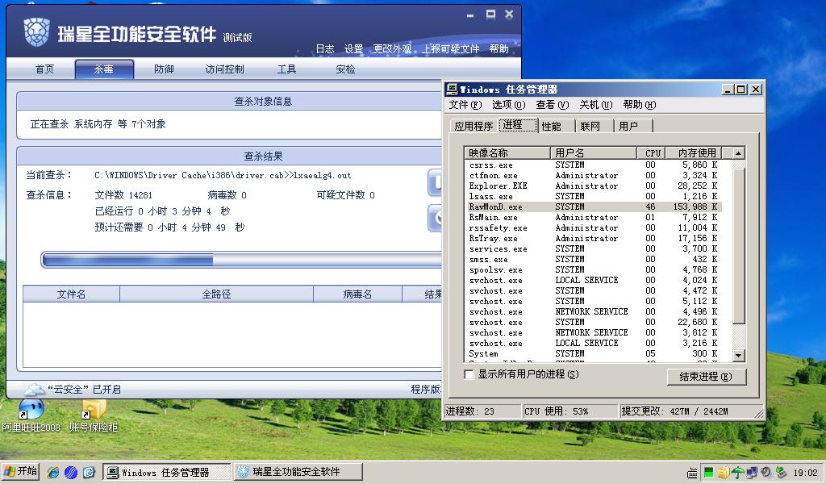The image size is (826, 484).
Task: Sort processes by CPU column
Action: [651, 152]
